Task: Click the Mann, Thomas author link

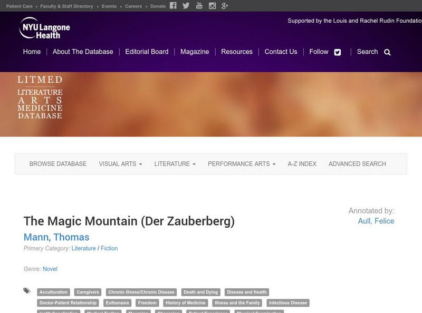Action: pos(56,237)
